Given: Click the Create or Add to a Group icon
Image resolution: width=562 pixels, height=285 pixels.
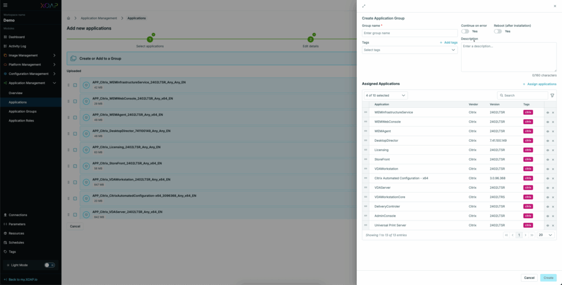Looking at the screenshot, I should [74, 58].
